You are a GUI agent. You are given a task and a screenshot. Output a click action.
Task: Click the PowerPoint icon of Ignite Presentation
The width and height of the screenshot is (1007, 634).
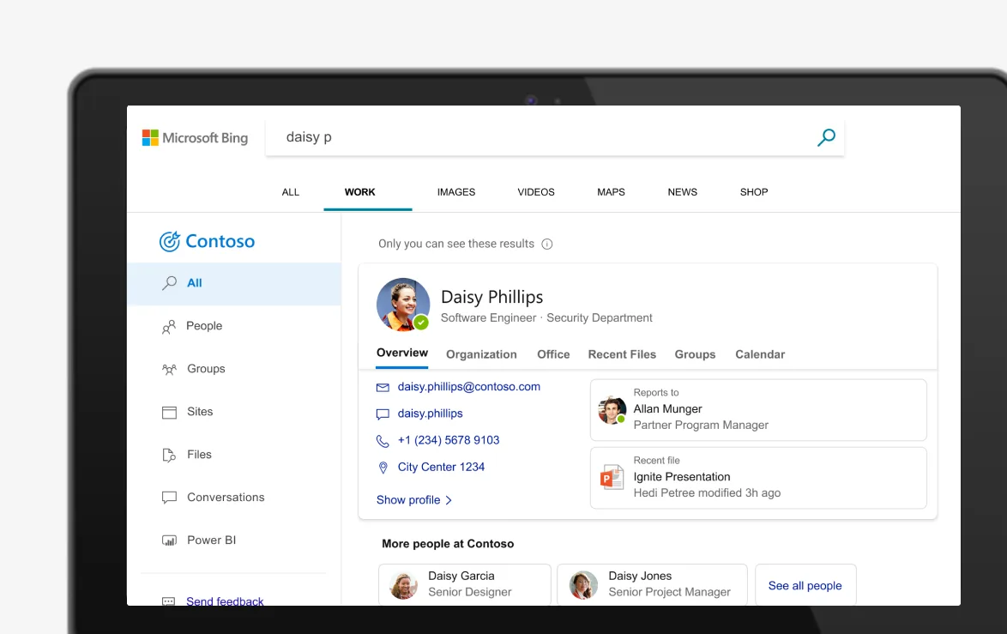(x=612, y=477)
